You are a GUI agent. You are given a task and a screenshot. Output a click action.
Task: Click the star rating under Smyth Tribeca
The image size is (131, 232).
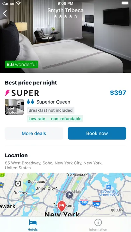point(65,16)
